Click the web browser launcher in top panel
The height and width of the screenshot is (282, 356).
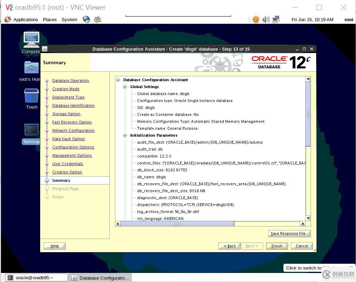click(x=86, y=19)
